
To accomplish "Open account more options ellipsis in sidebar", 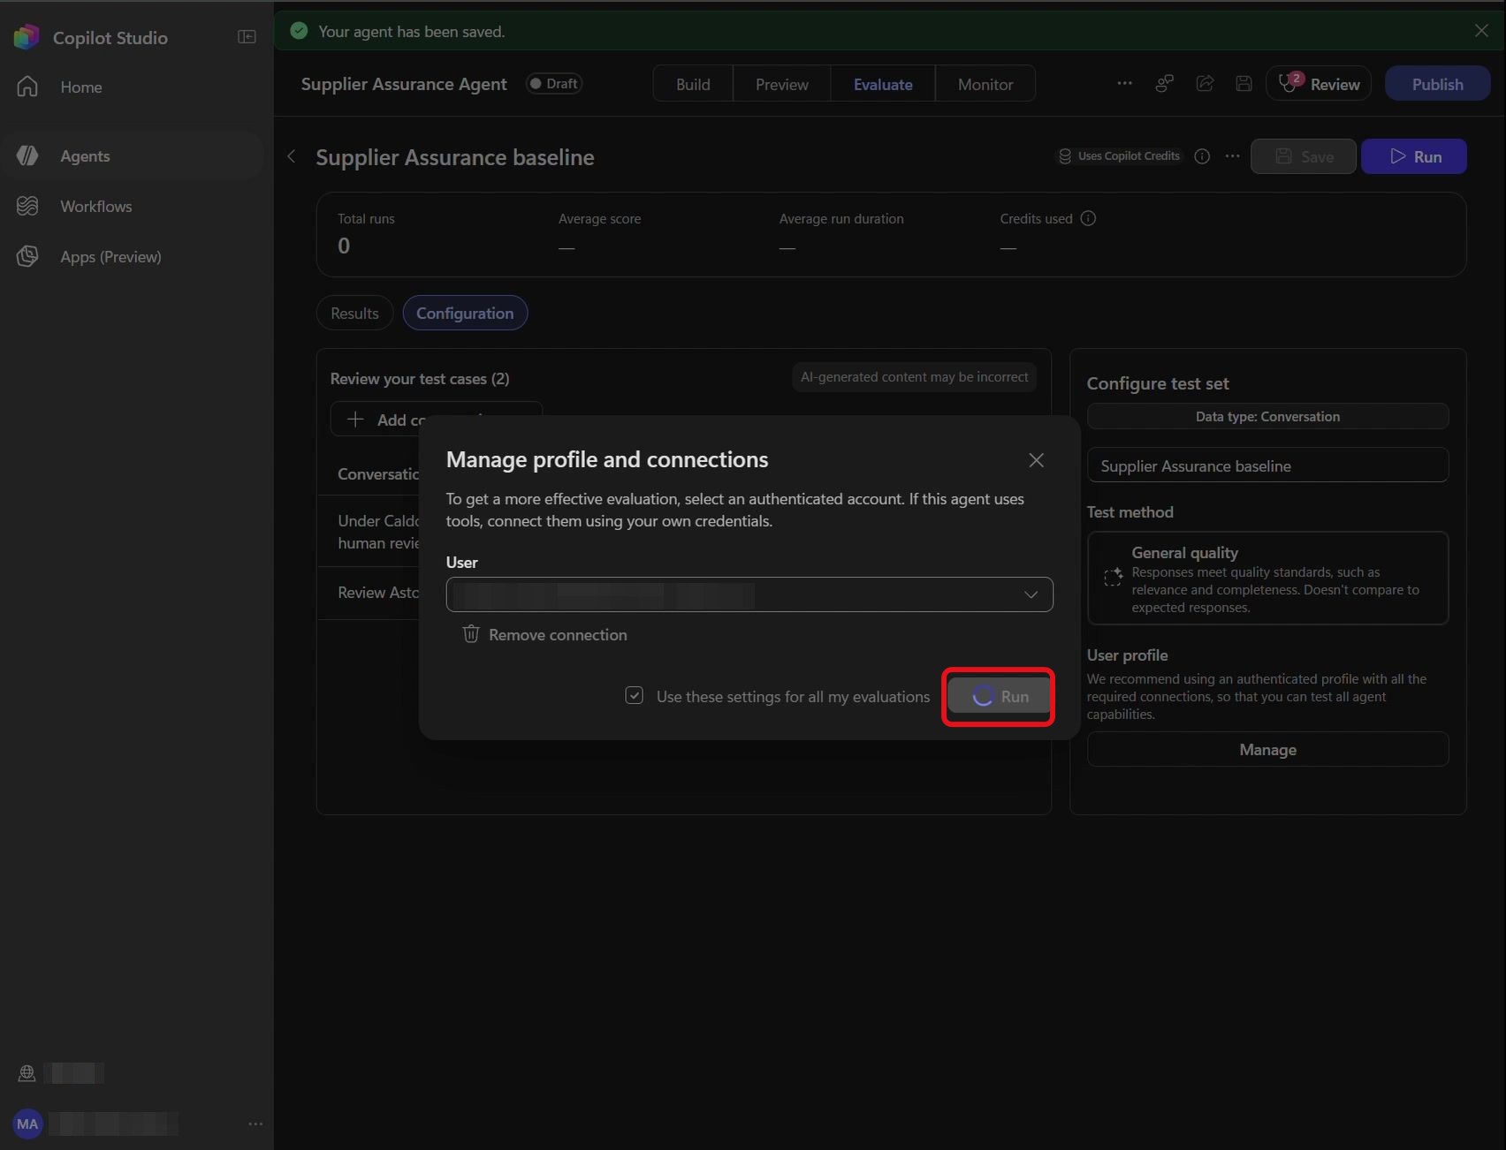I will click(x=255, y=1124).
